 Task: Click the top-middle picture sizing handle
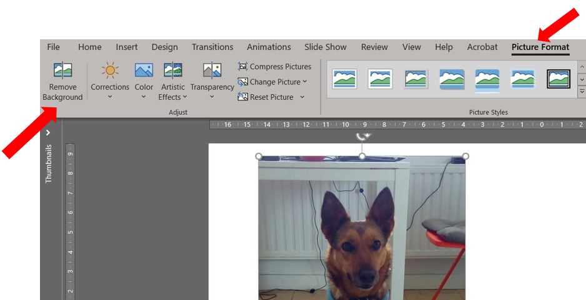point(362,156)
